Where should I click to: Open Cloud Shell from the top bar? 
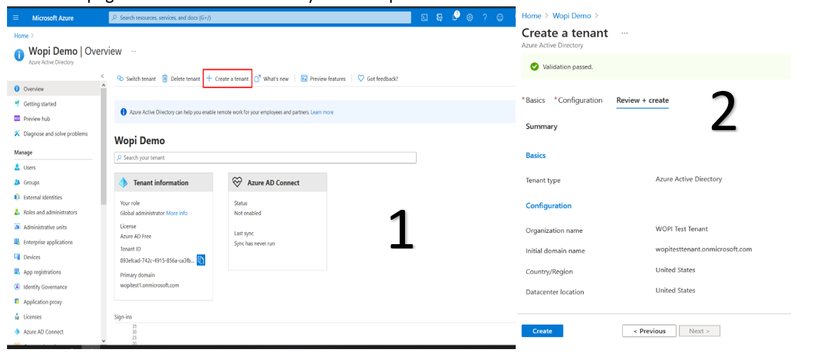pyautogui.click(x=424, y=17)
